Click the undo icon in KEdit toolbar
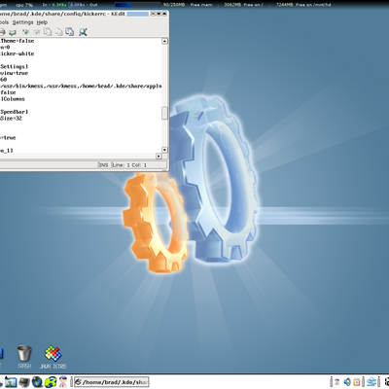The width and height of the screenshot is (389, 389). pyautogui.click(x=25, y=32)
